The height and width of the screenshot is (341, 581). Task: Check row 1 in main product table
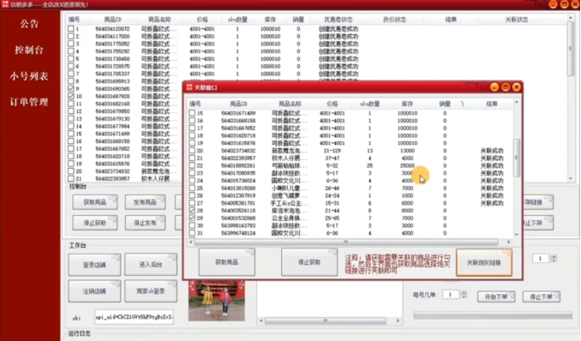(x=71, y=28)
